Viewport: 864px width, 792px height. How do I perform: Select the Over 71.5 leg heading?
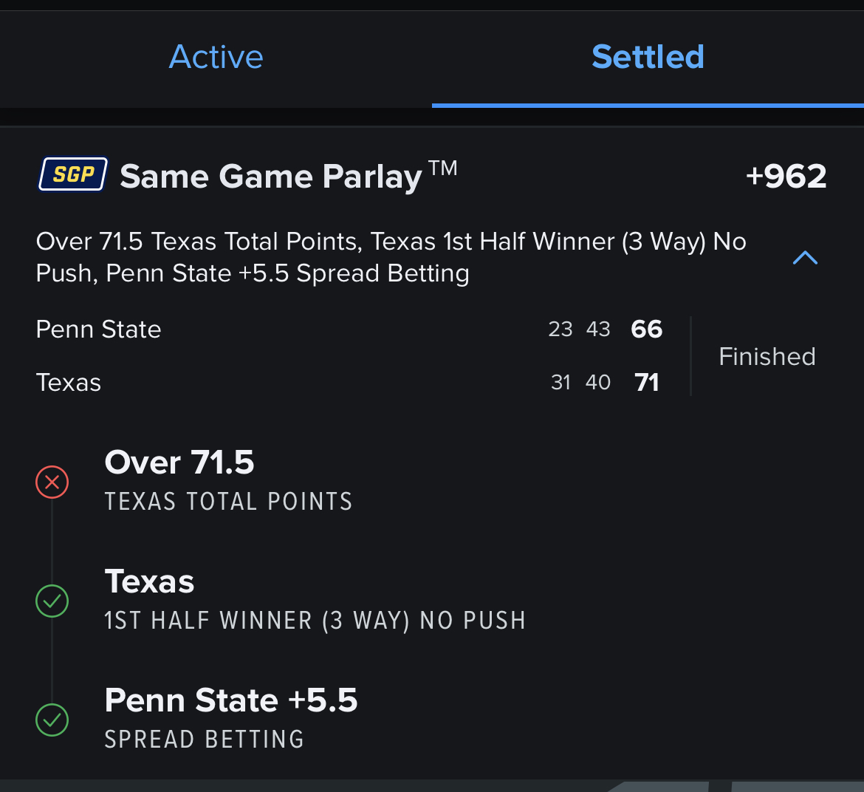(179, 462)
